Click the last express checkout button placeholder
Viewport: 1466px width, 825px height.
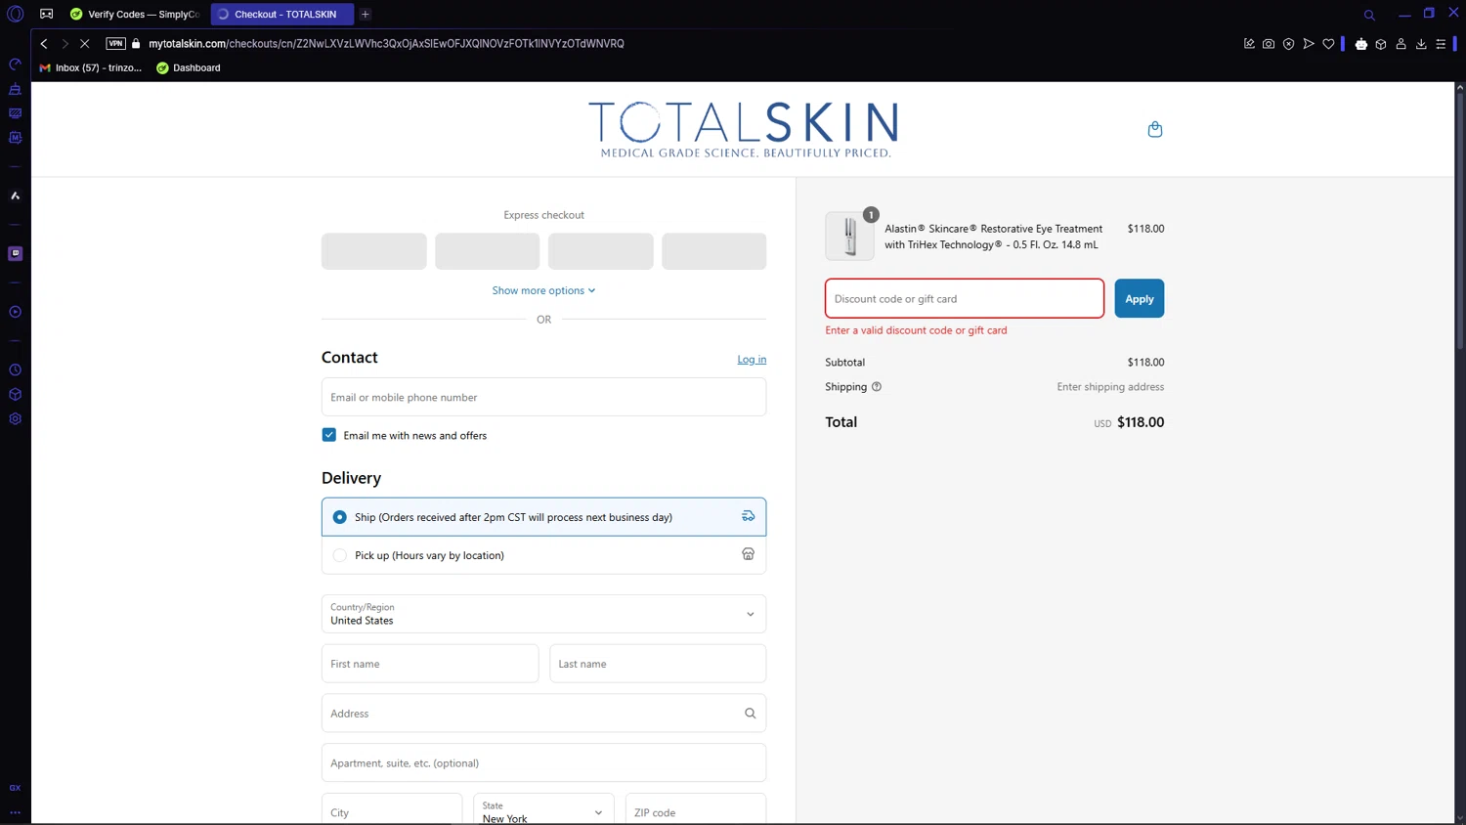[714, 251]
